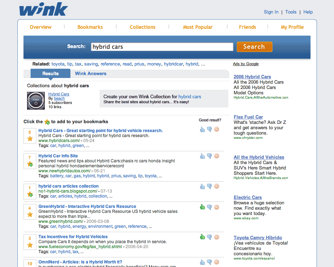Block the Hybrid Cars research result
The width and height of the screenshot is (334, 267).
click(x=217, y=129)
